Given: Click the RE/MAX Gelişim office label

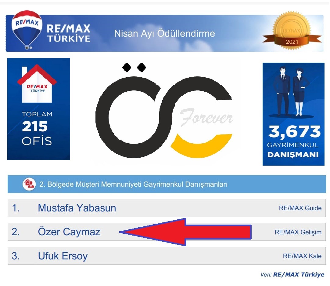Looking at the screenshot, I should pyautogui.click(x=298, y=232).
